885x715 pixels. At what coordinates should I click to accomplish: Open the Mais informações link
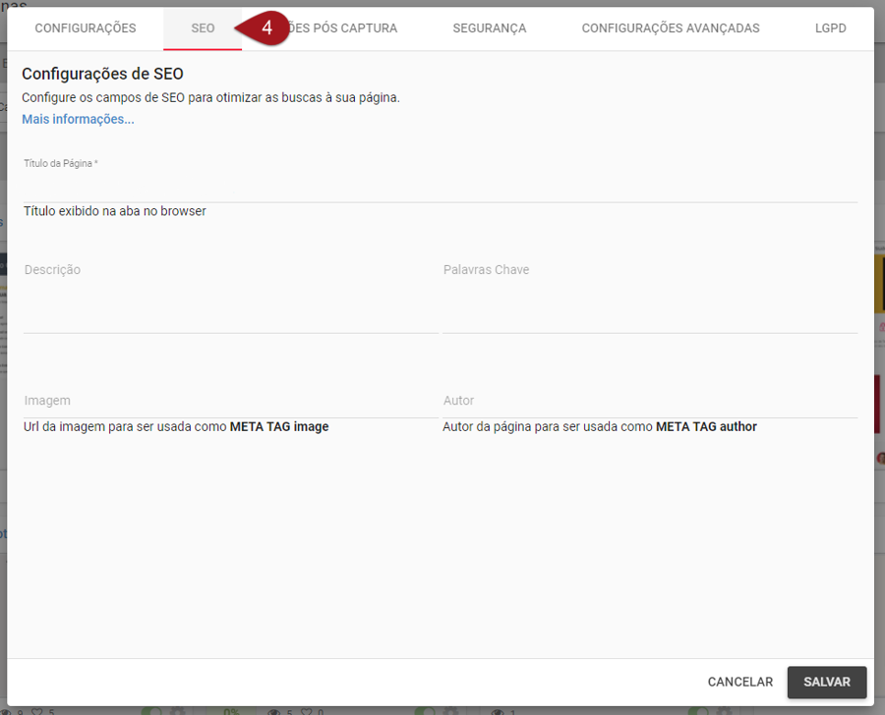click(78, 119)
